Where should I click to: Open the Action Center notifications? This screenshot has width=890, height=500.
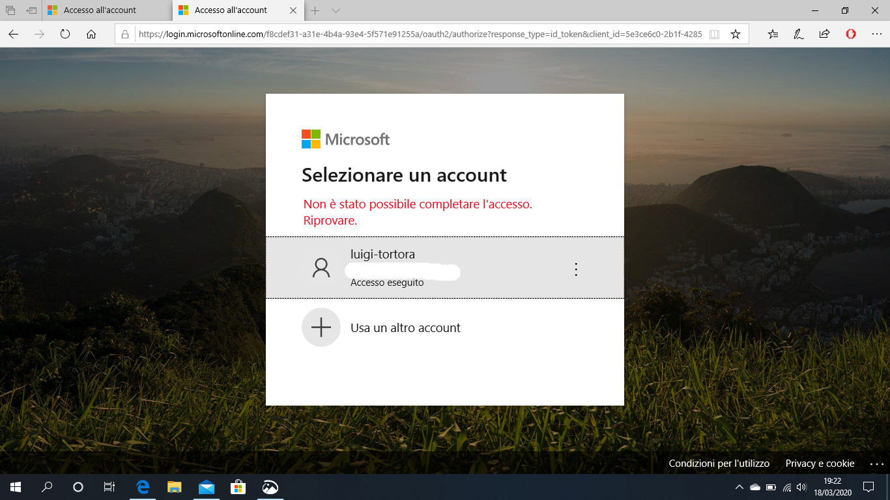point(868,487)
